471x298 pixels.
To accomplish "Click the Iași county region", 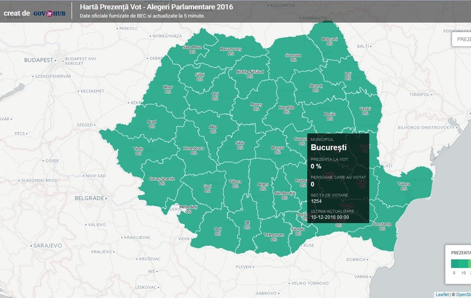I will coord(349,76).
